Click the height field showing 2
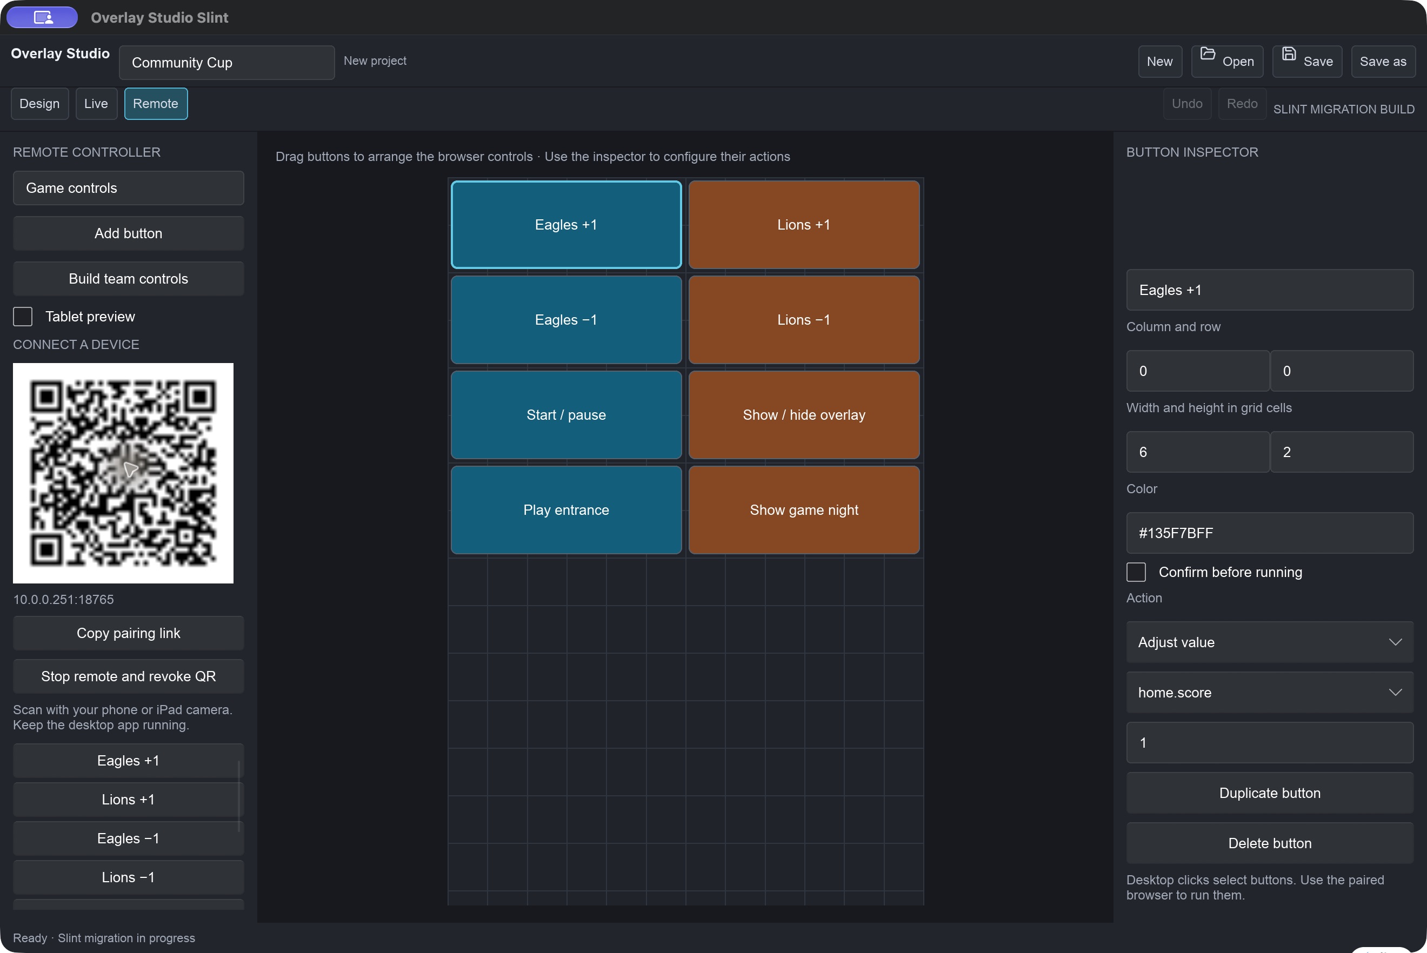1427x953 pixels. click(x=1341, y=452)
